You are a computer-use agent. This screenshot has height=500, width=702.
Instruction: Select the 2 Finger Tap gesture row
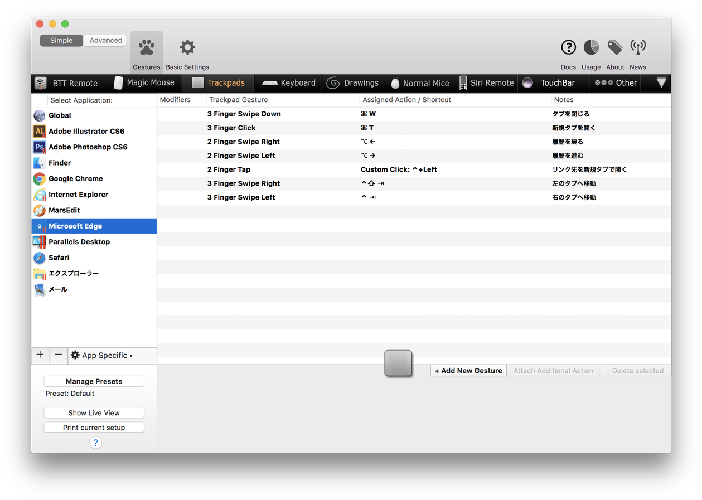pyautogui.click(x=229, y=169)
